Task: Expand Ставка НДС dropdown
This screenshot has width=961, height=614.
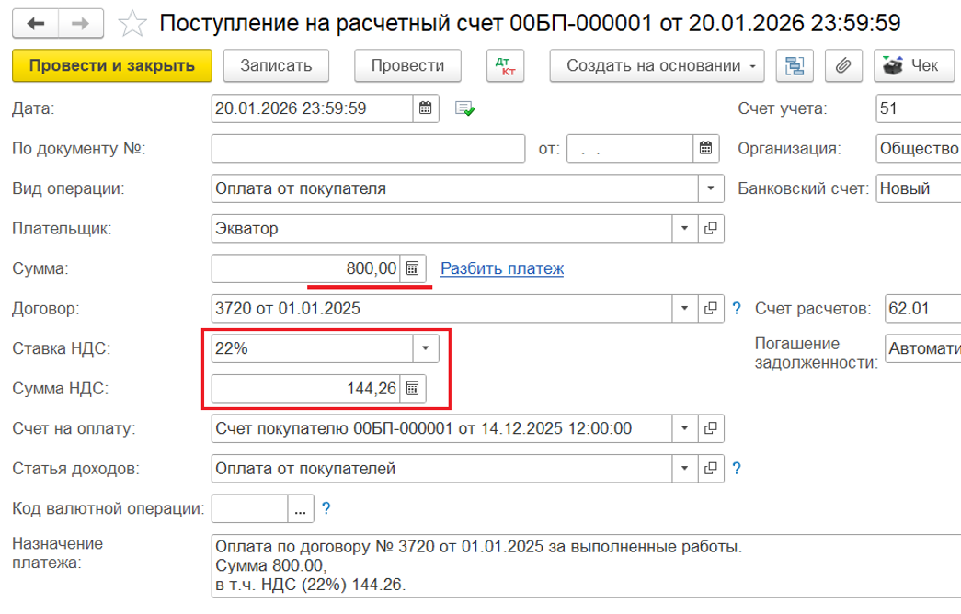Action: (425, 348)
